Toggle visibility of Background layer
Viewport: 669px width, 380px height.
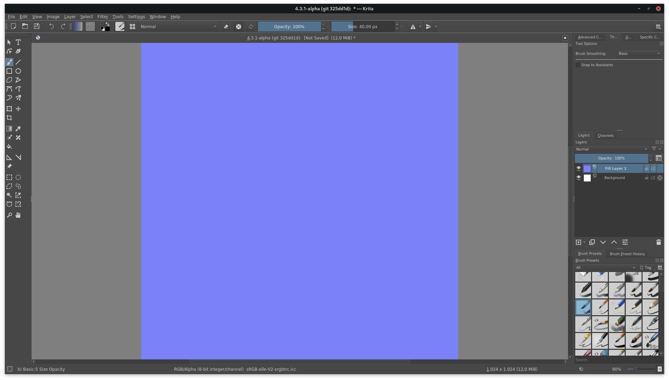click(578, 178)
